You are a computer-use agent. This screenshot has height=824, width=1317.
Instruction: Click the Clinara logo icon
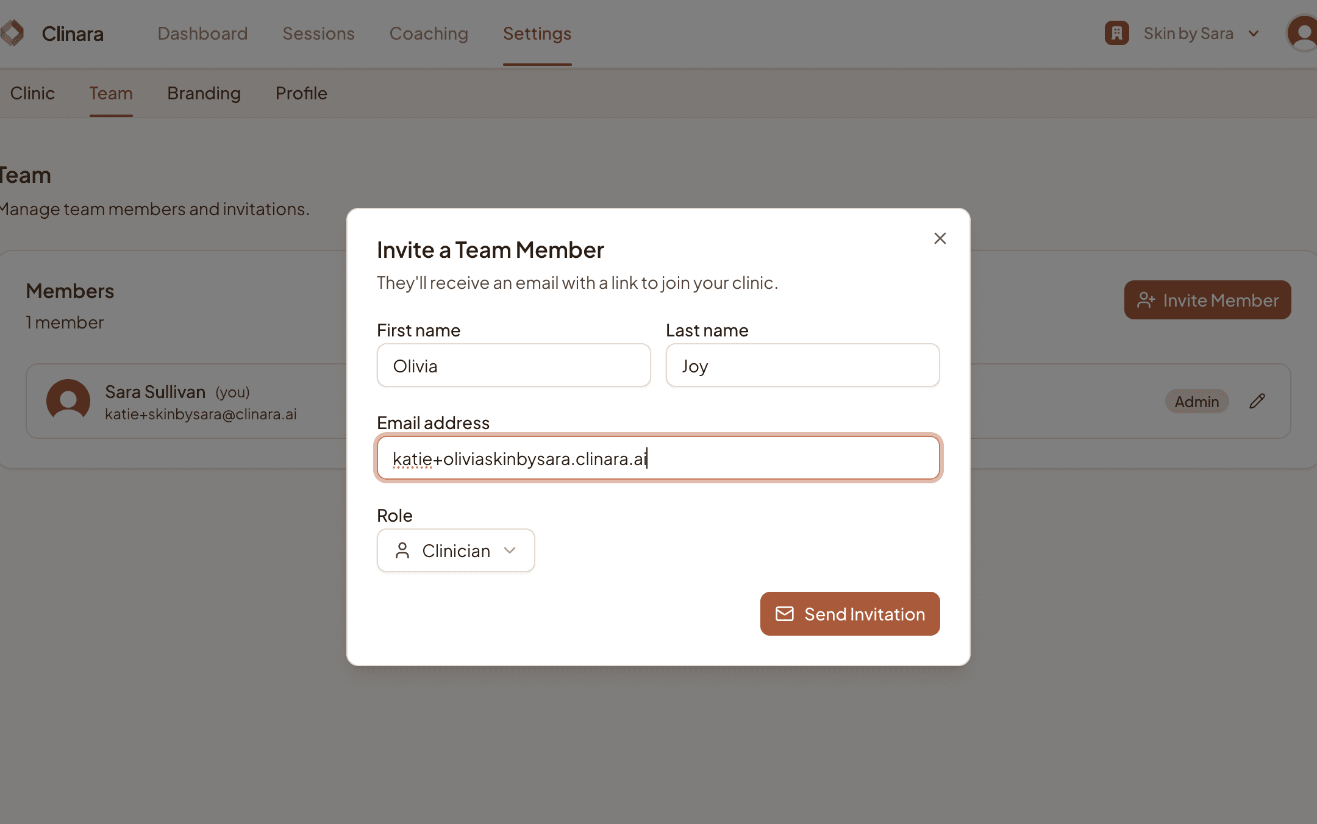pyautogui.click(x=12, y=33)
